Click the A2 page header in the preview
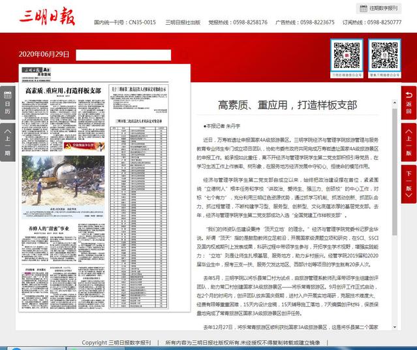Viewport: 417px width, 350px height. (x=44, y=73)
